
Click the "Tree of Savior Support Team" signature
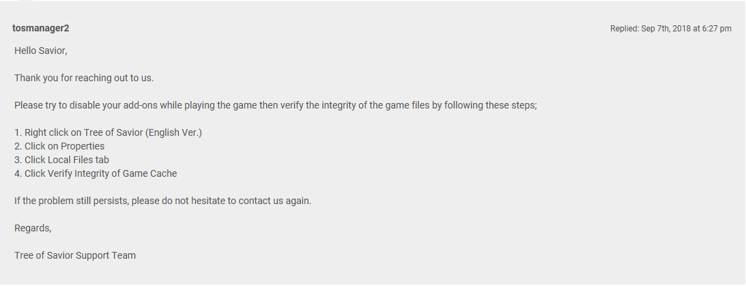click(x=75, y=255)
